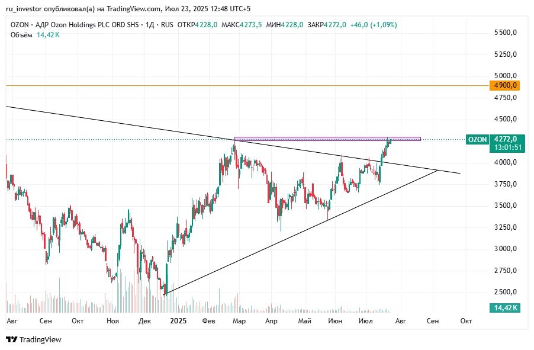
Task: Click the 2500,0 price axis label
Action: (x=506, y=292)
